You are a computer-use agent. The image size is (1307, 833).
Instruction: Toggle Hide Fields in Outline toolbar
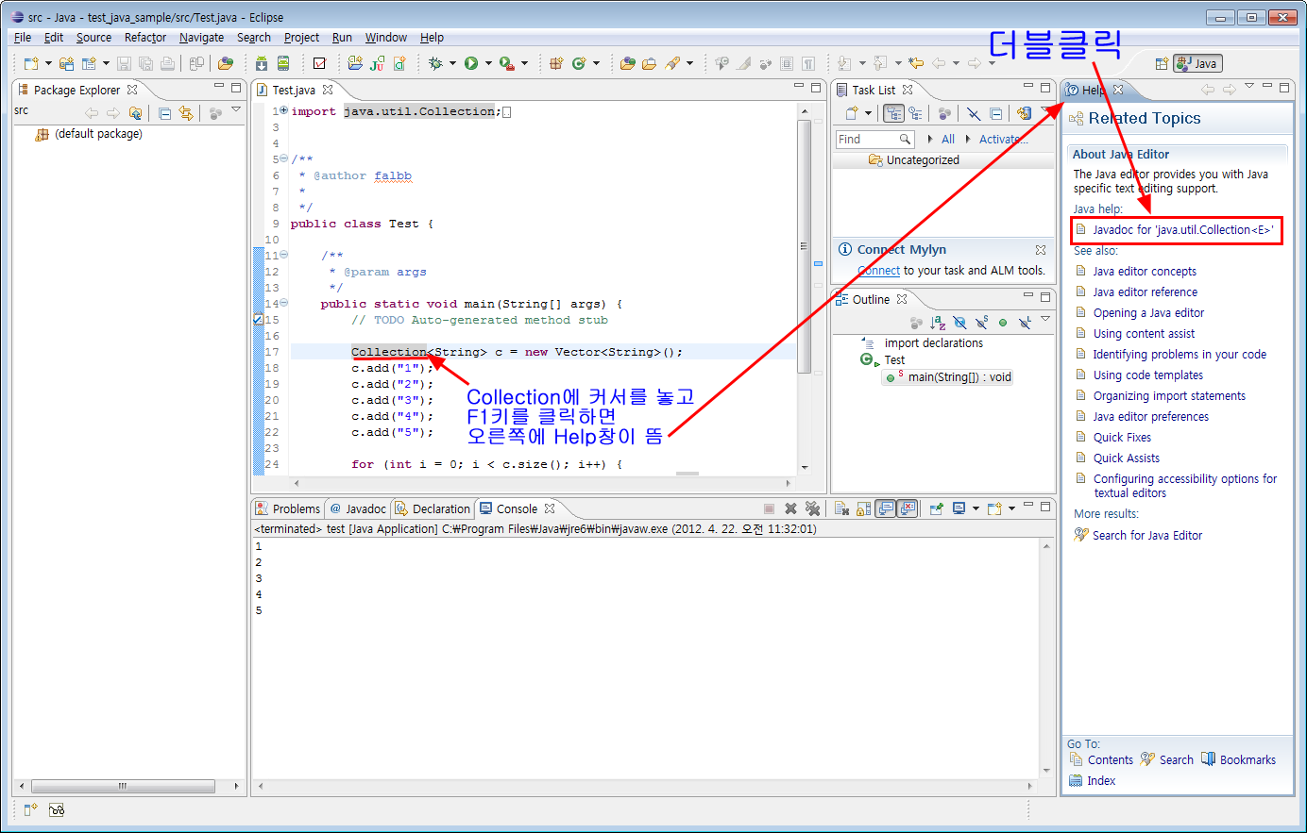pyautogui.click(x=959, y=323)
